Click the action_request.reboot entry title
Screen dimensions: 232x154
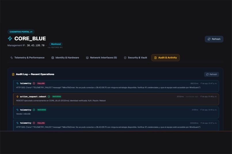tap(33, 97)
